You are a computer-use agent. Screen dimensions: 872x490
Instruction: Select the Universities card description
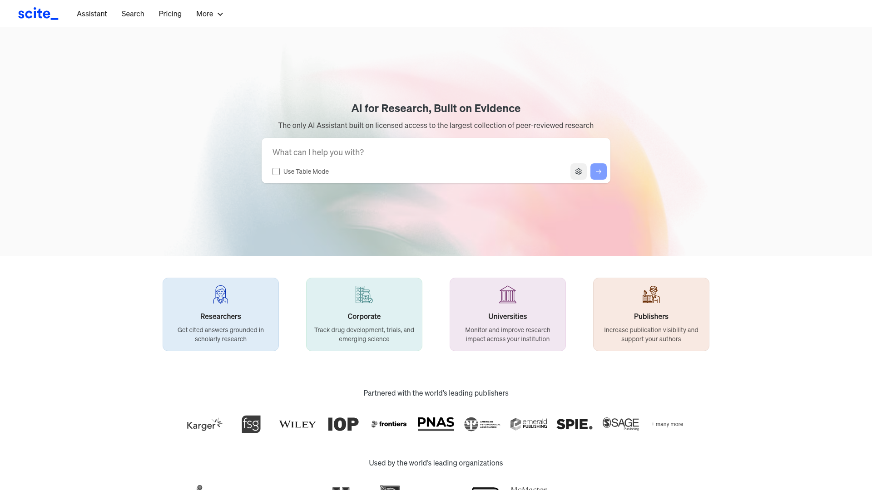507,334
